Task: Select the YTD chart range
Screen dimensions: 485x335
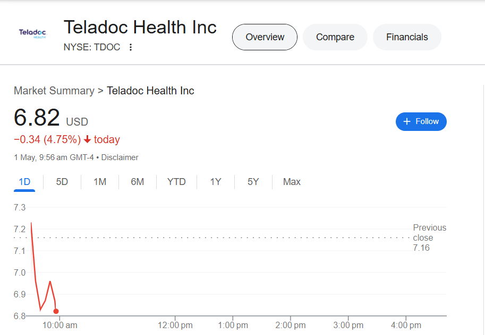Action: click(176, 182)
